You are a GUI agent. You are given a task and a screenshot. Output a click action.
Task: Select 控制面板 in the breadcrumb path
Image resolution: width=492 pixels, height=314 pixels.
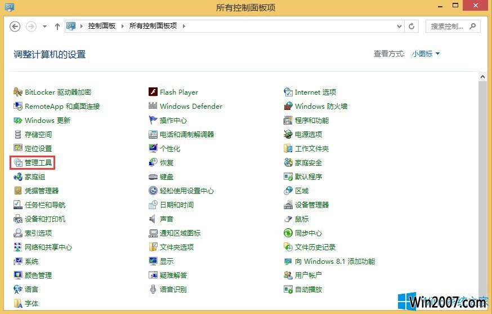(x=102, y=26)
